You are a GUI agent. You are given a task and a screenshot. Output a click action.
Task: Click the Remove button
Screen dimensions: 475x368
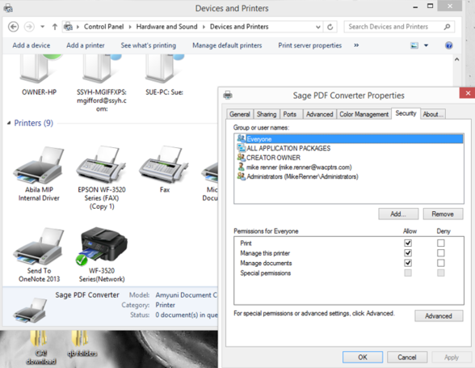[x=443, y=214]
